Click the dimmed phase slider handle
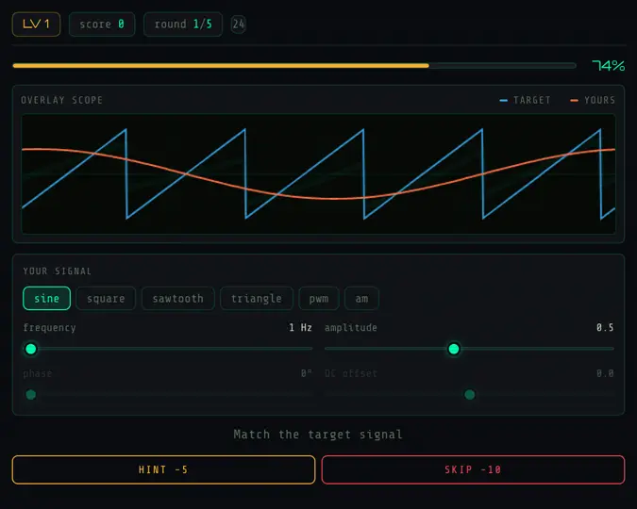637x509 pixels. coord(31,395)
